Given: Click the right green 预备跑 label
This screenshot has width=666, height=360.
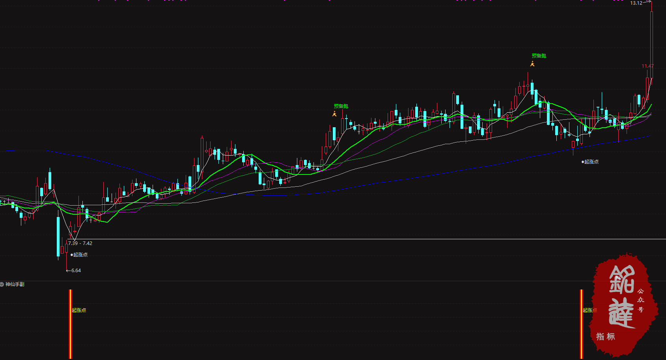Looking at the screenshot, I should 539,56.
